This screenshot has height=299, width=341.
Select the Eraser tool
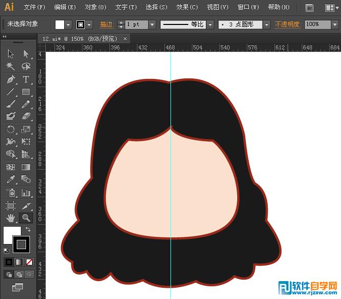26,116
